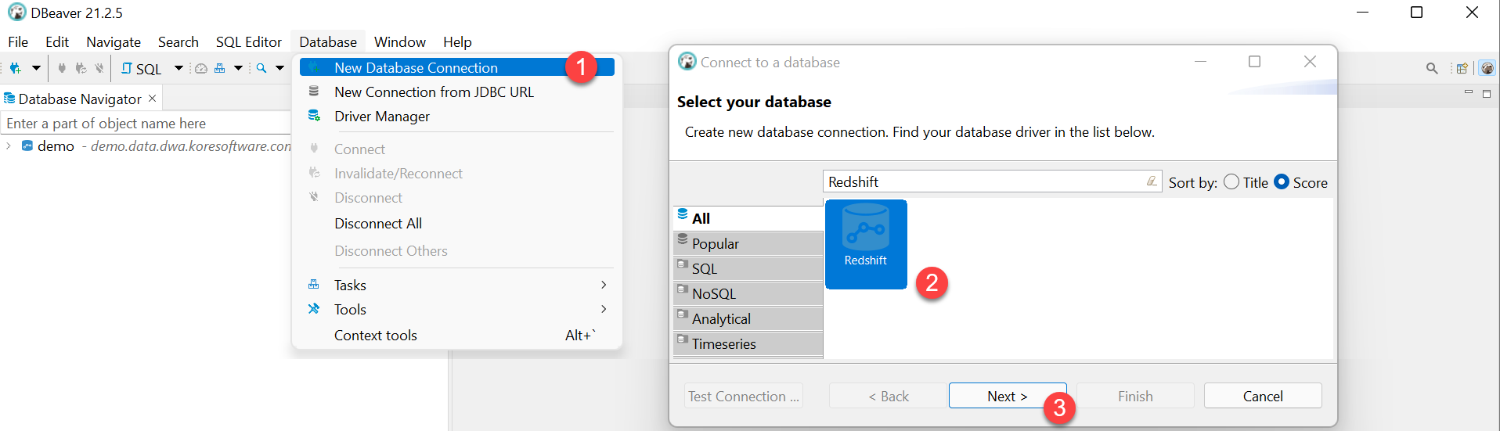The image size is (1500, 431).
Task: Open the Help menu
Action: point(457,42)
